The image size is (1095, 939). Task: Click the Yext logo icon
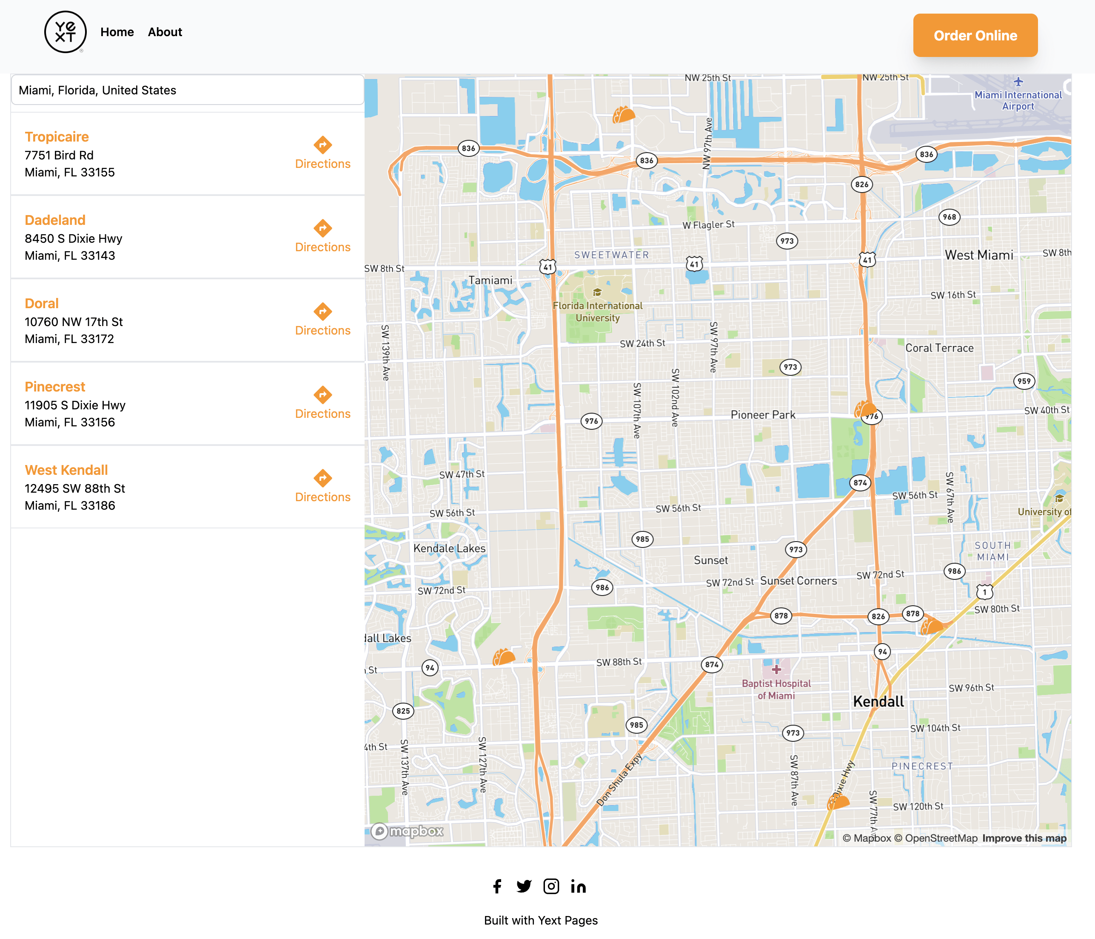[x=65, y=32]
